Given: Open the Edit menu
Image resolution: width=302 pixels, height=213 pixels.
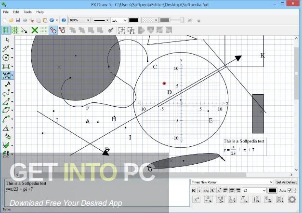Looking at the screenshot, I should [16, 12].
